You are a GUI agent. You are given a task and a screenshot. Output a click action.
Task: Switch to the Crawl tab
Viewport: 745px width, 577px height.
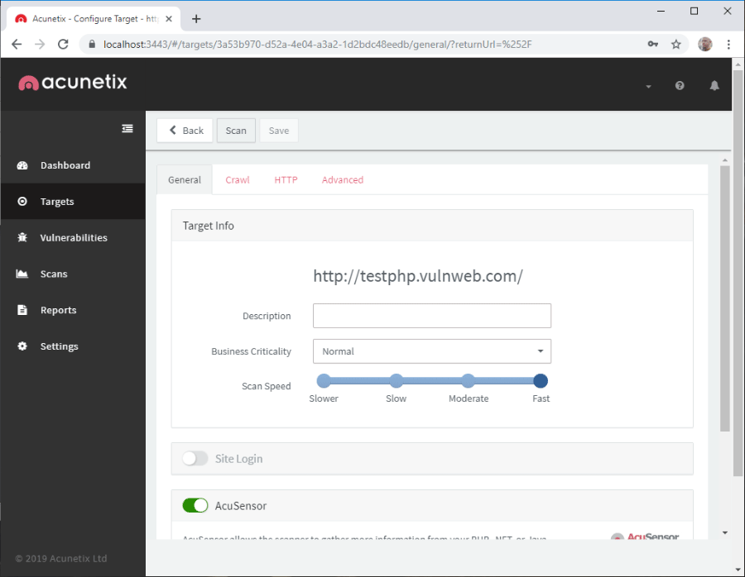(x=237, y=180)
